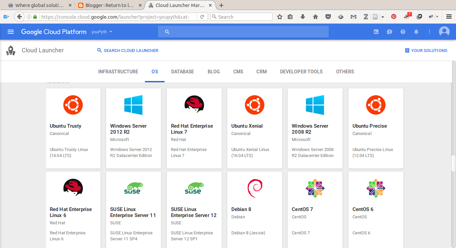Click the blank page toolbar icon
Image resolution: width=456 pixels, height=248 pixels.
click(x=375, y=17)
